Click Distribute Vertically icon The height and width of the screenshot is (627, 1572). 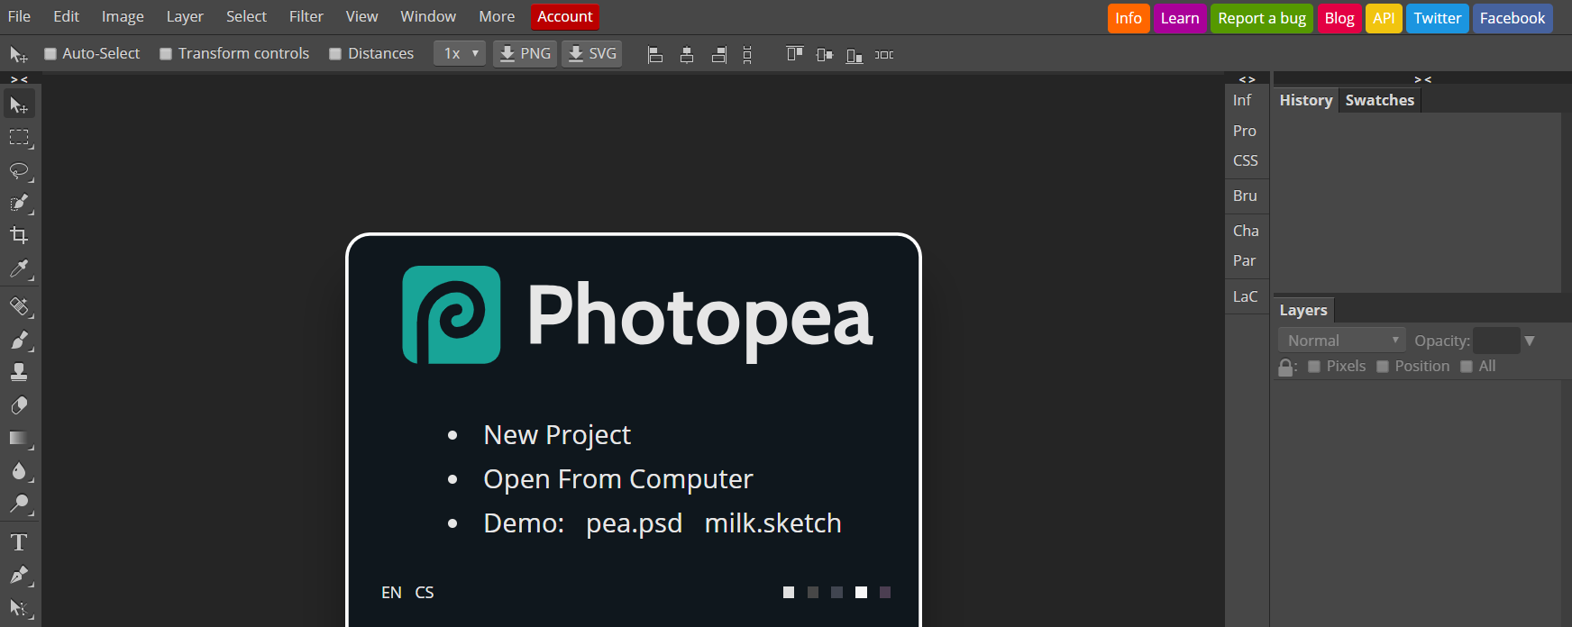point(747,55)
